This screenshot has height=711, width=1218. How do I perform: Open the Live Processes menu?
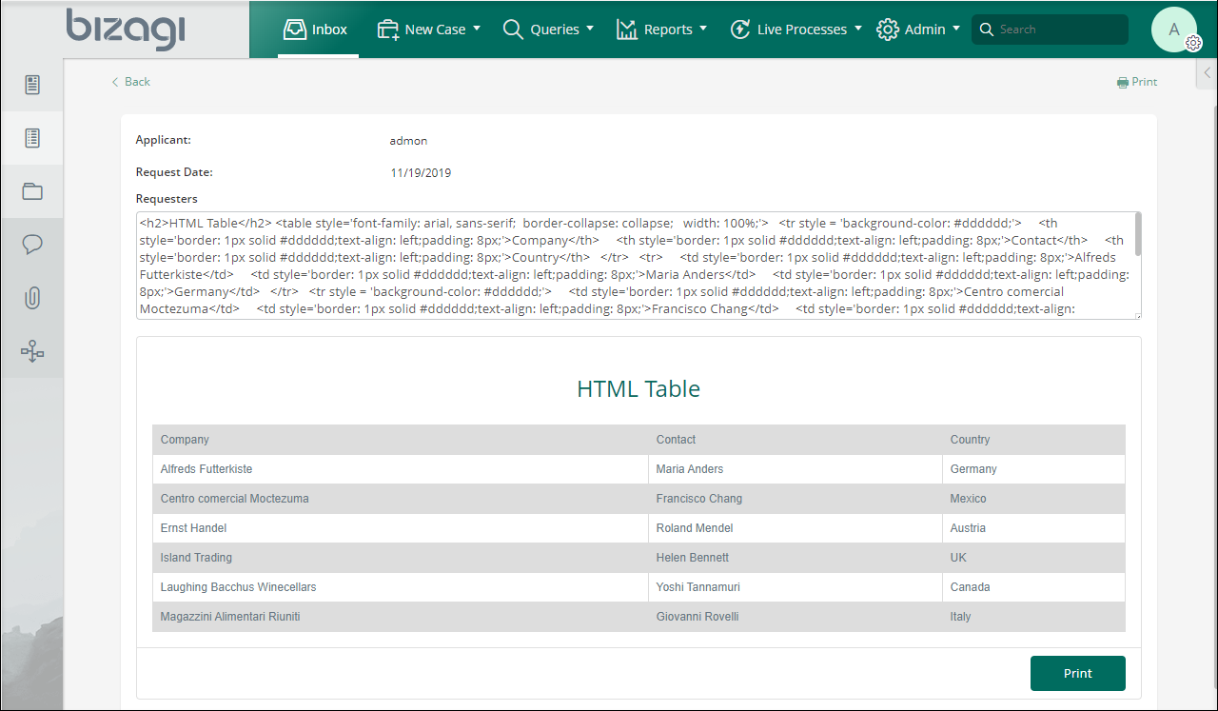[796, 30]
